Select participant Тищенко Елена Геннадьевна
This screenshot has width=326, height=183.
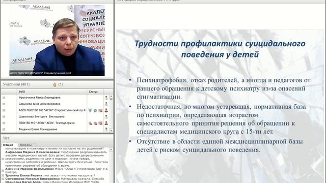coord(38,129)
